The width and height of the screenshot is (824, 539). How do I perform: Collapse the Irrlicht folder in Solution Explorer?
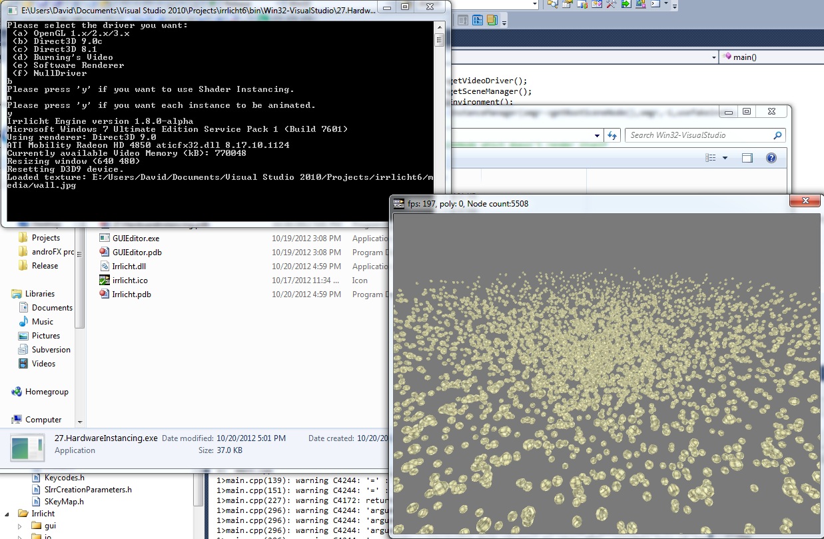coord(7,514)
